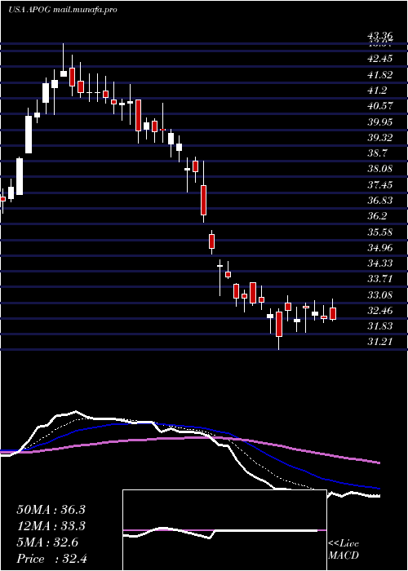Click the <<Live MACD label
The height and width of the screenshot is (571, 408).
coord(344,550)
